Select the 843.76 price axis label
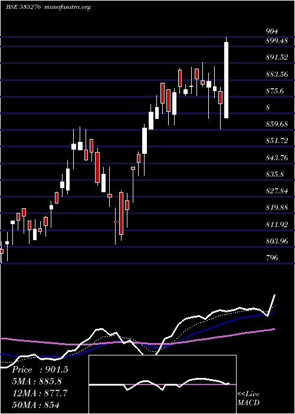 click(277, 158)
